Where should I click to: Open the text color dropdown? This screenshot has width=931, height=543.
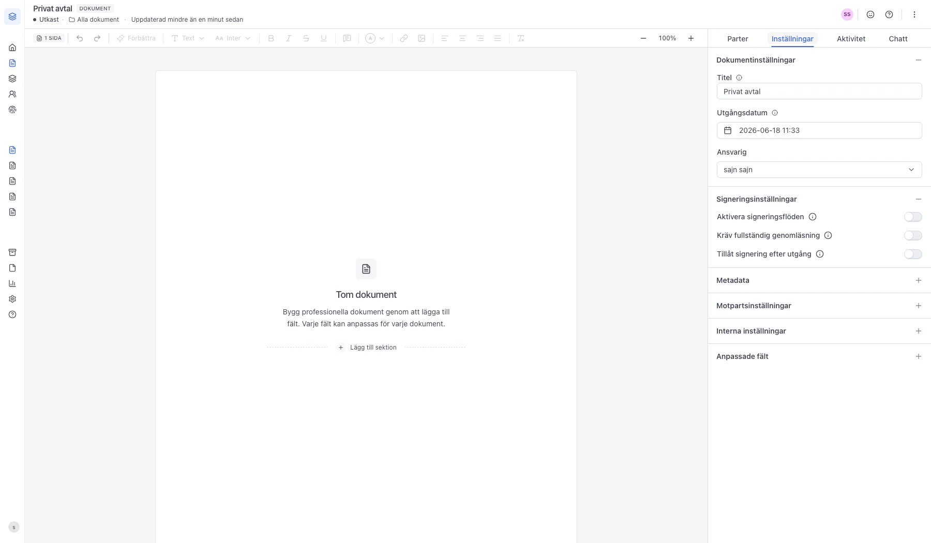(375, 38)
